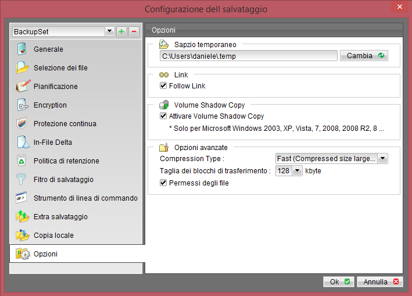Confirm with the Ok button
The height and width of the screenshot is (296, 412).
point(339,282)
